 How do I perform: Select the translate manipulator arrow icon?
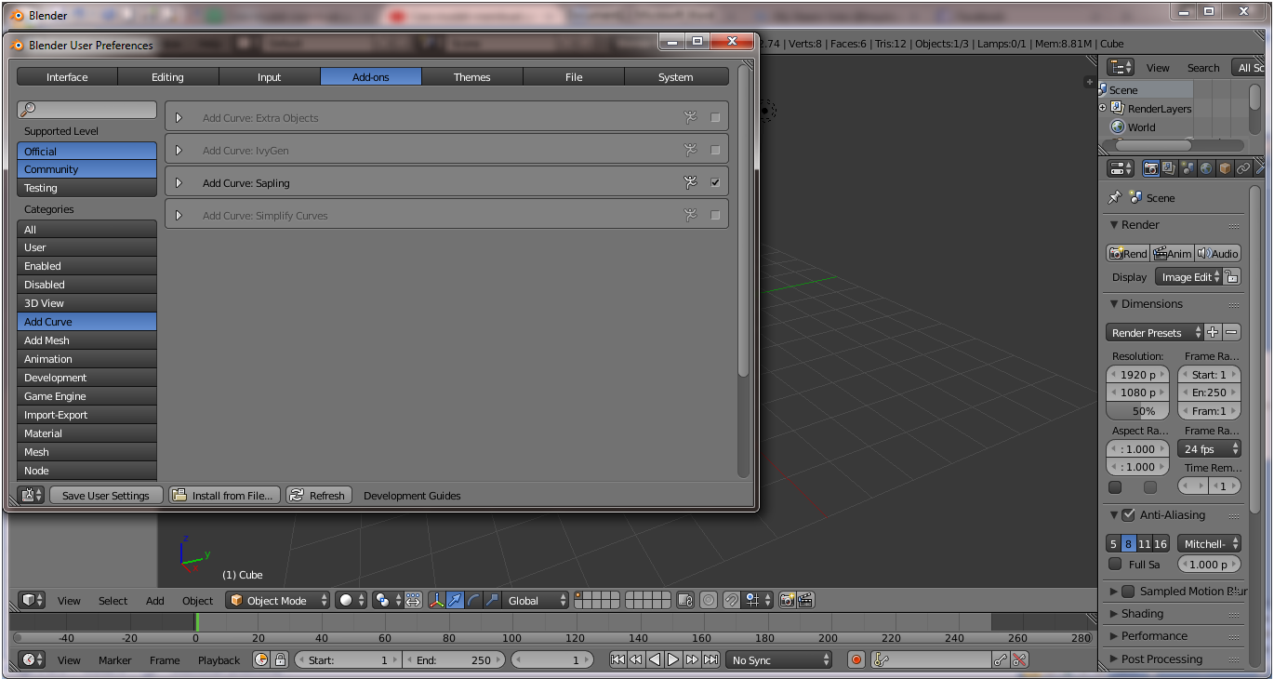click(x=455, y=600)
